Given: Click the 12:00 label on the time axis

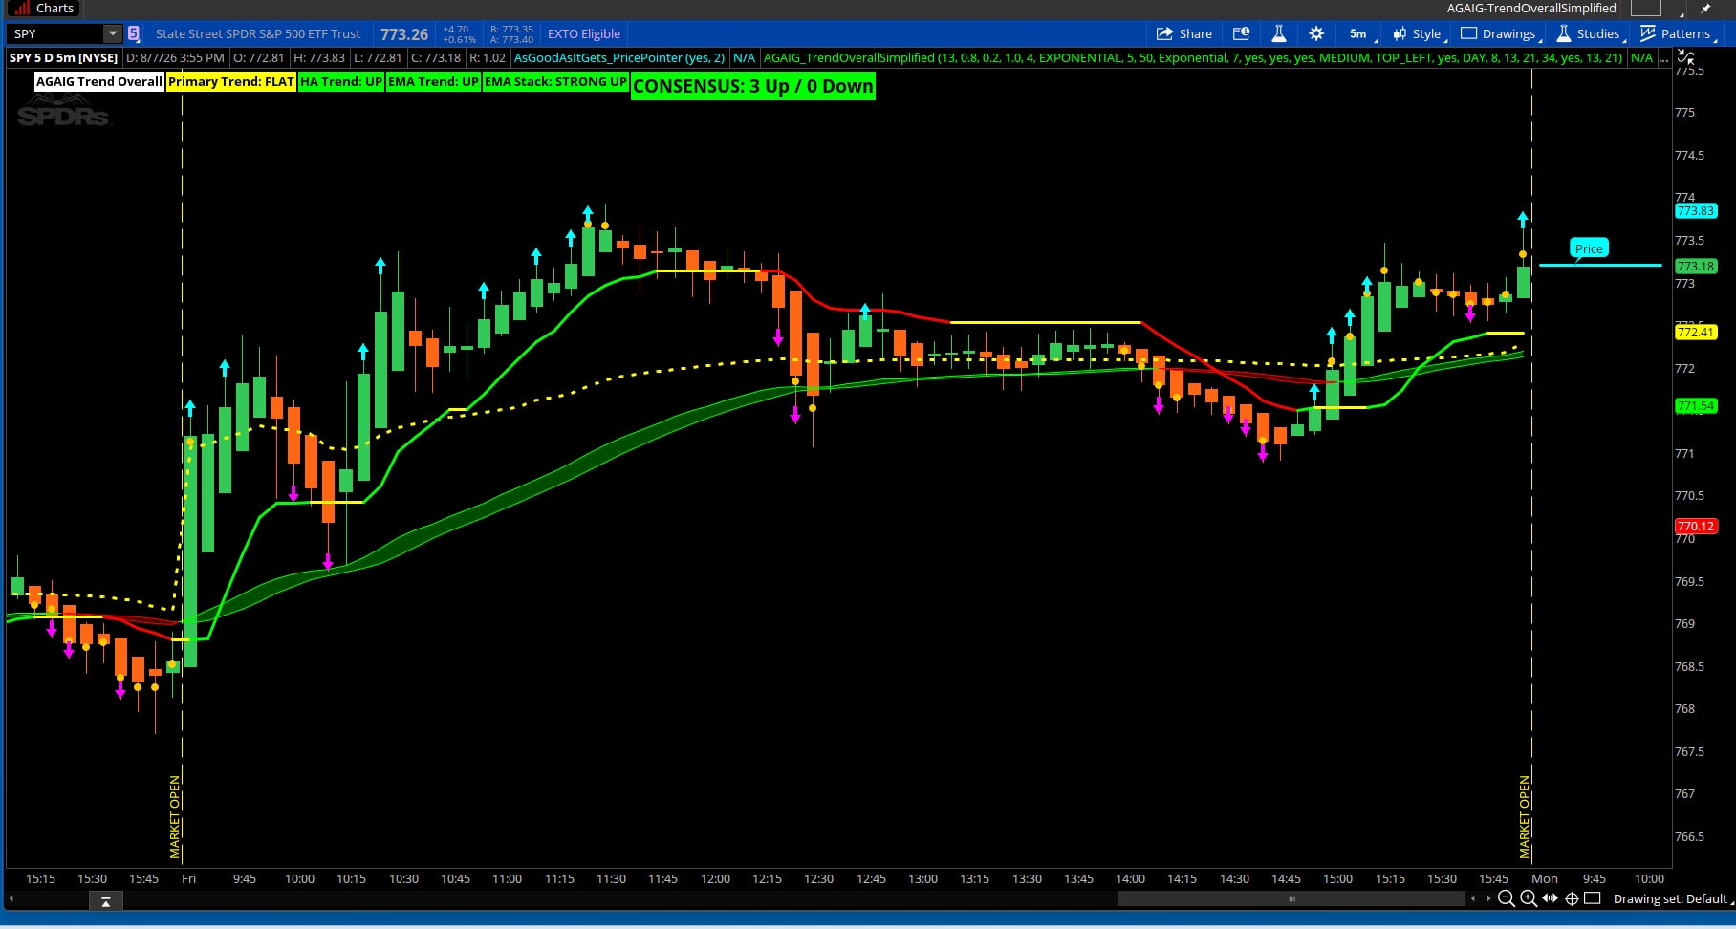Looking at the screenshot, I should tap(715, 878).
